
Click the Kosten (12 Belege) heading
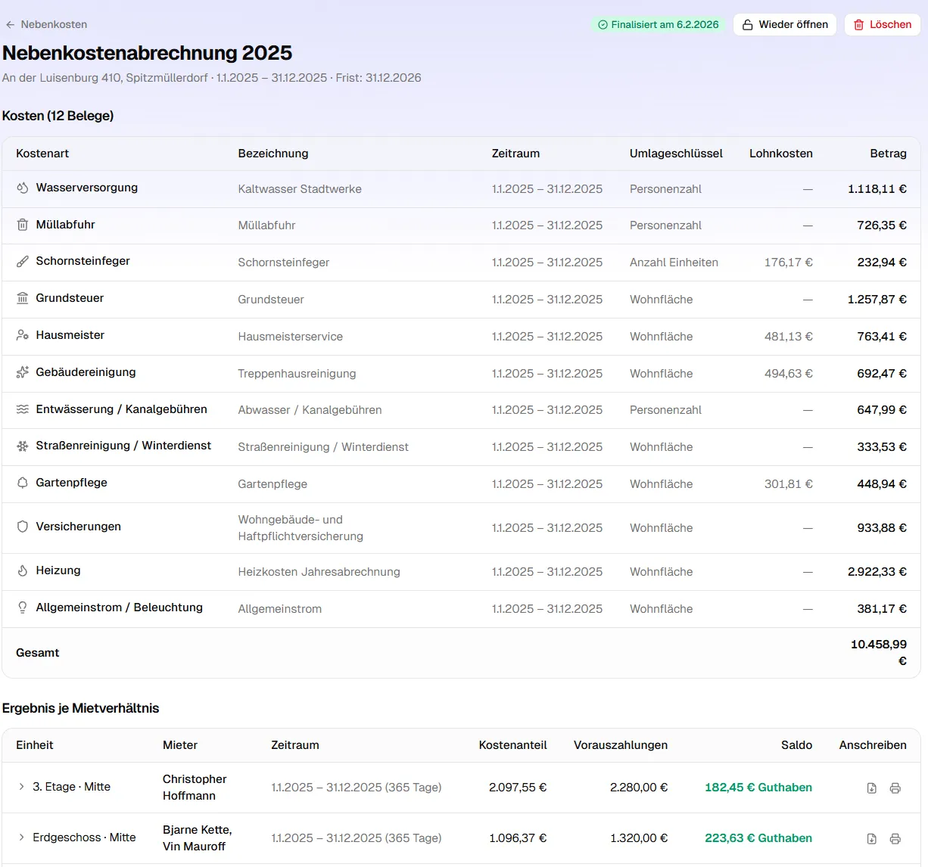tap(58, 116)
